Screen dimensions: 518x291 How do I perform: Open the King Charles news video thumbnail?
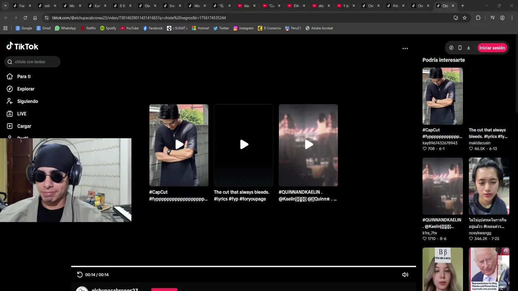pos(489,269)
